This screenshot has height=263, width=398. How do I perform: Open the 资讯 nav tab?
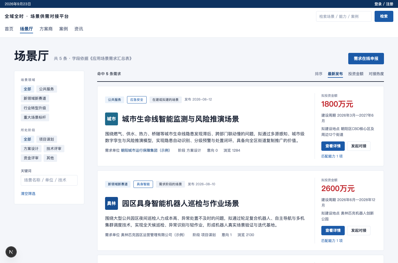79,29
